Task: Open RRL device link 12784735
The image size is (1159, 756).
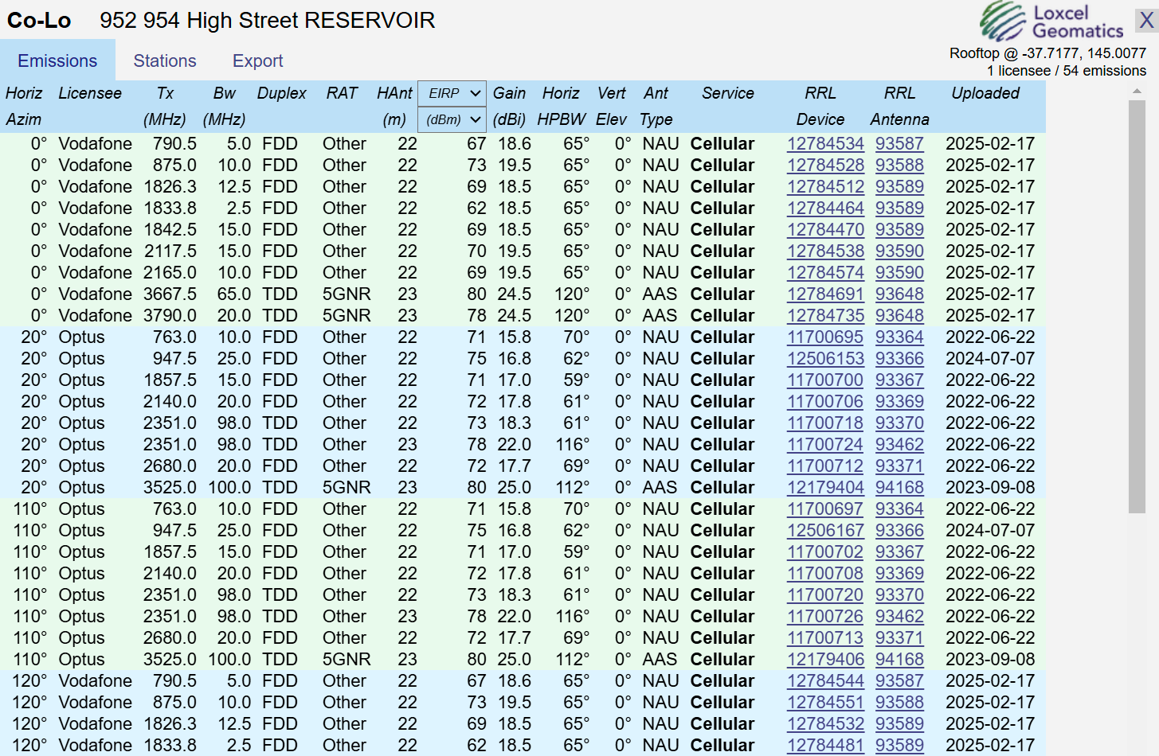Action: (x=825, y=315)
